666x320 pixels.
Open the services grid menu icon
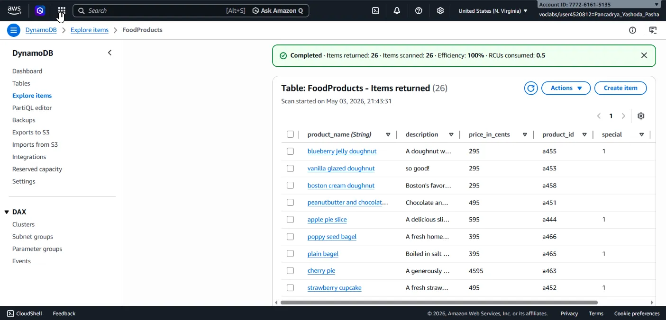tap(62, 10)
